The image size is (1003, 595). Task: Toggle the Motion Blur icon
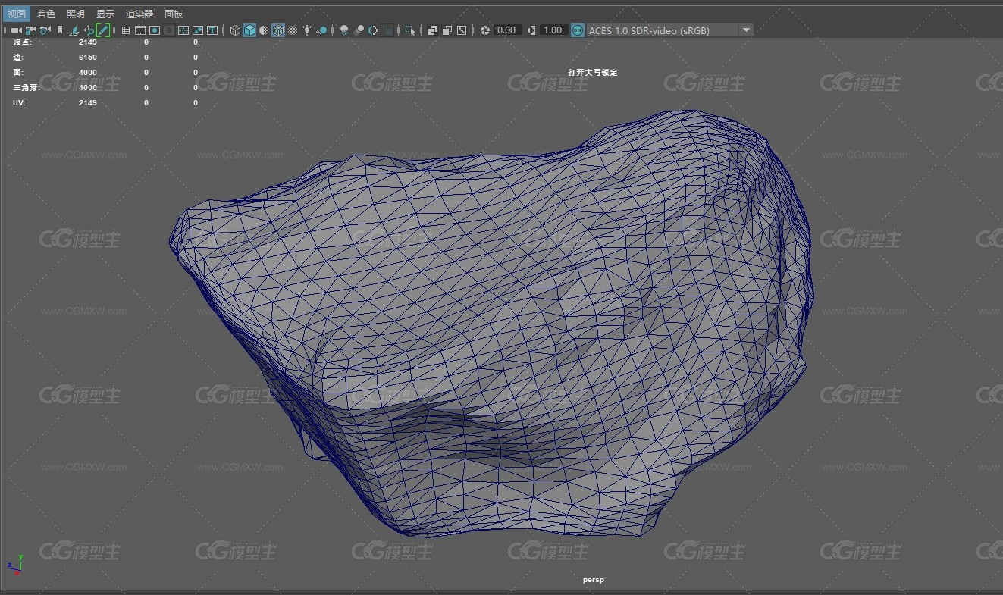(x=359, y=30)
